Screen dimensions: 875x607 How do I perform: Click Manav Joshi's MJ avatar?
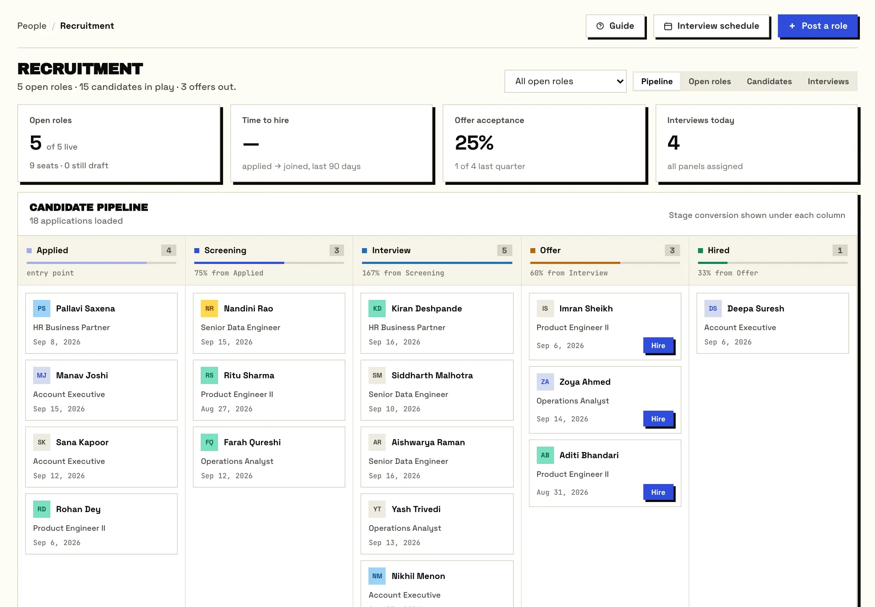coord(41,375)
